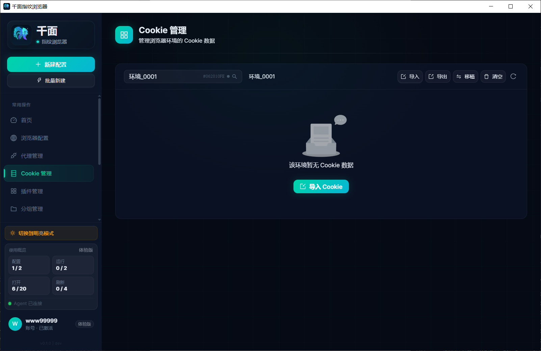Click the 移植 toolbar button
Screen dimensions: 541x351
tap(465, 76)
